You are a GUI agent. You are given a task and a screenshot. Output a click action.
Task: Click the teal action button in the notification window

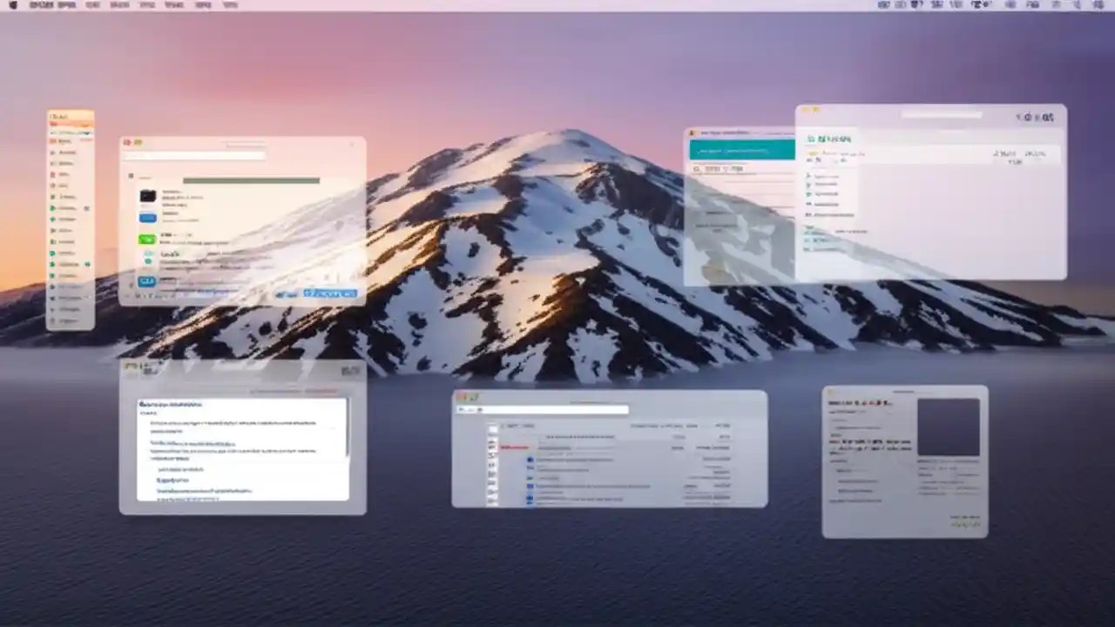click(742, 150)
